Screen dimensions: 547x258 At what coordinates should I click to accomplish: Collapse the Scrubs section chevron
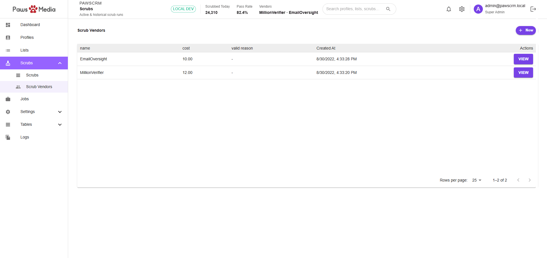tap(60, 63)
